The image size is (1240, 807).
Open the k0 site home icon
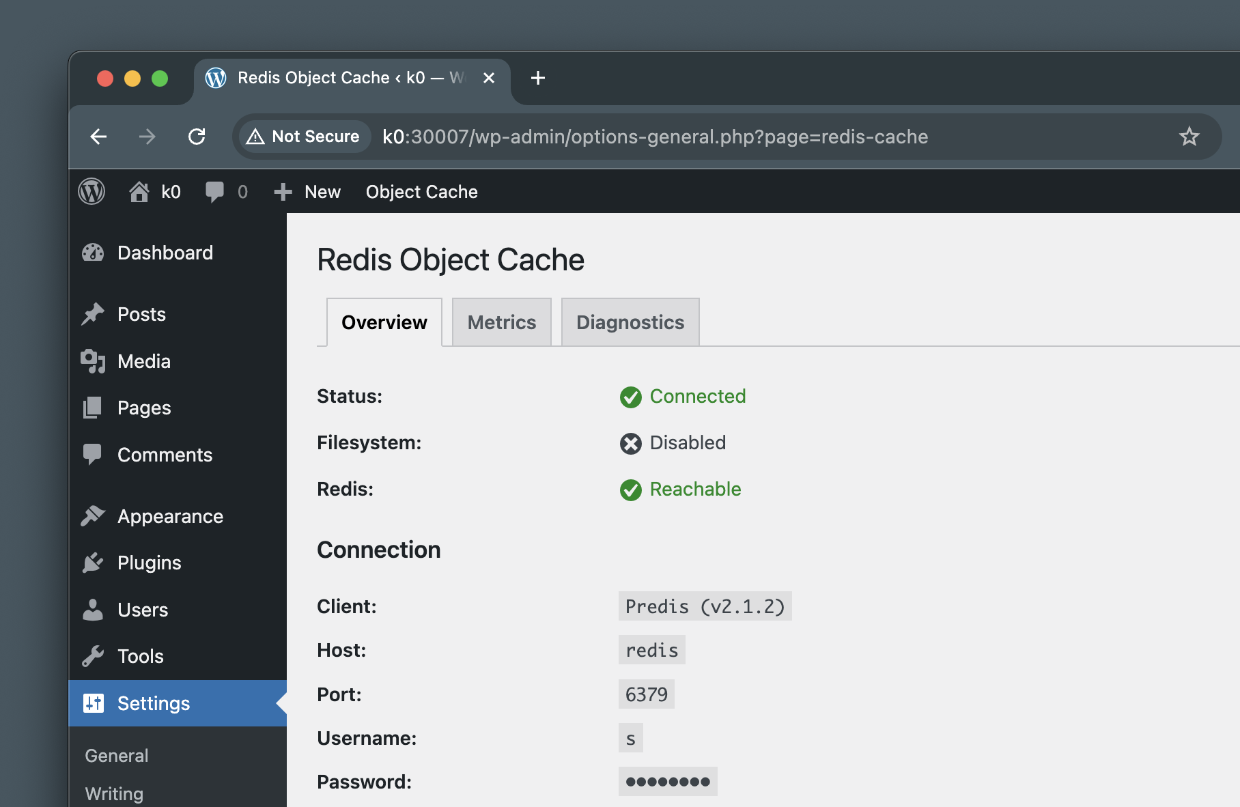(139, 192)
